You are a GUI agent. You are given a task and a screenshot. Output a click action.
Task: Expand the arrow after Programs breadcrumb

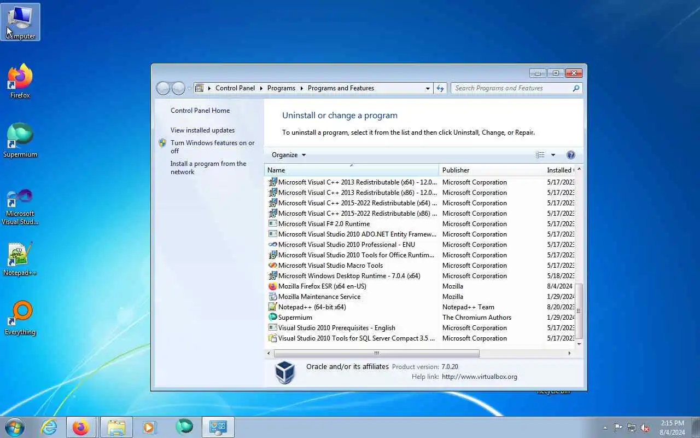pos(301,88)
